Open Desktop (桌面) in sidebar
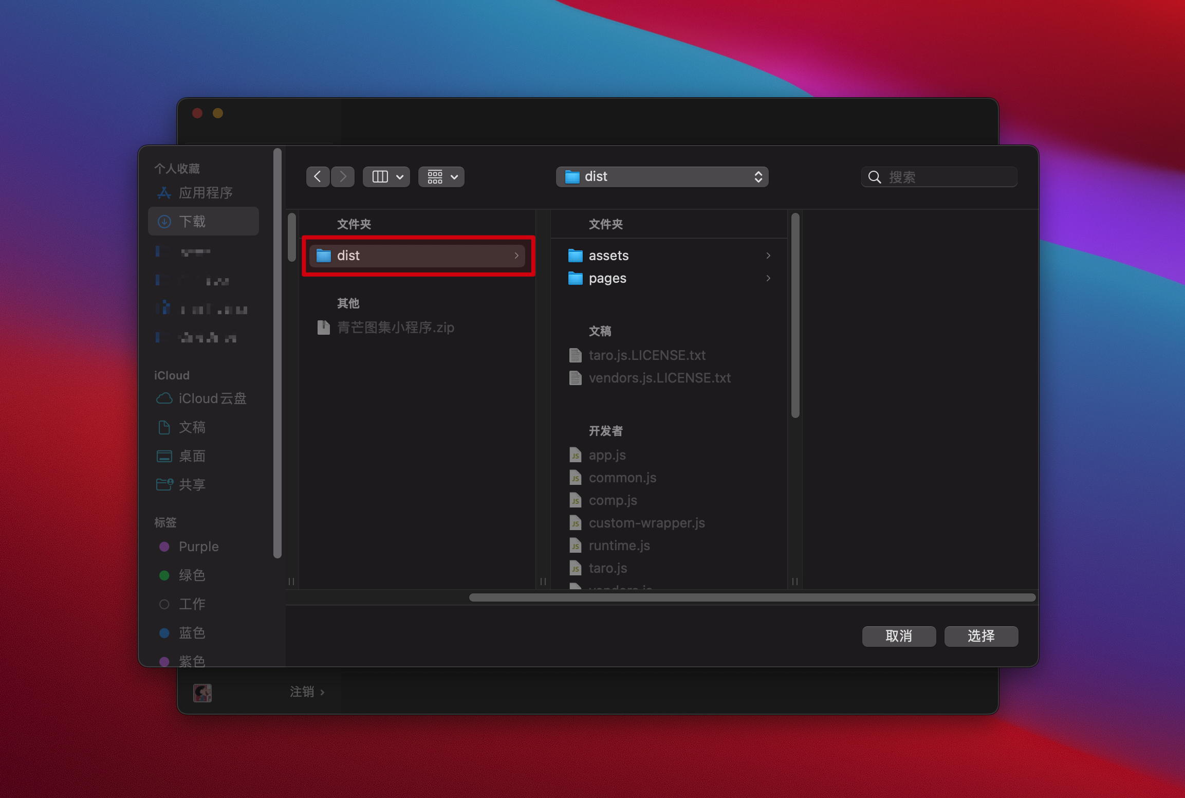 [203, 456]
